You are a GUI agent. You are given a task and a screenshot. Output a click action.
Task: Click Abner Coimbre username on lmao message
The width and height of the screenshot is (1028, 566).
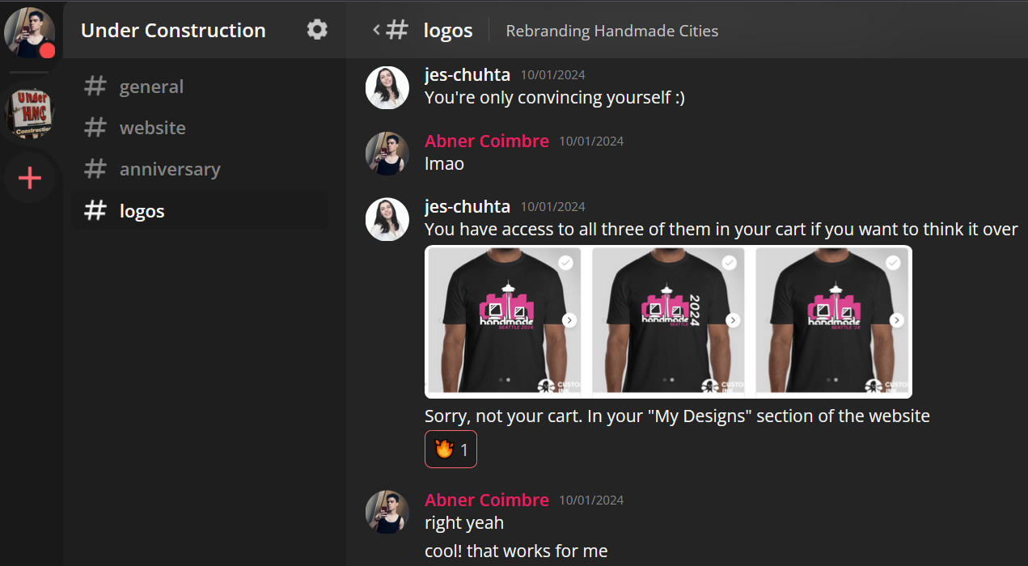click(x=486, y=141)
